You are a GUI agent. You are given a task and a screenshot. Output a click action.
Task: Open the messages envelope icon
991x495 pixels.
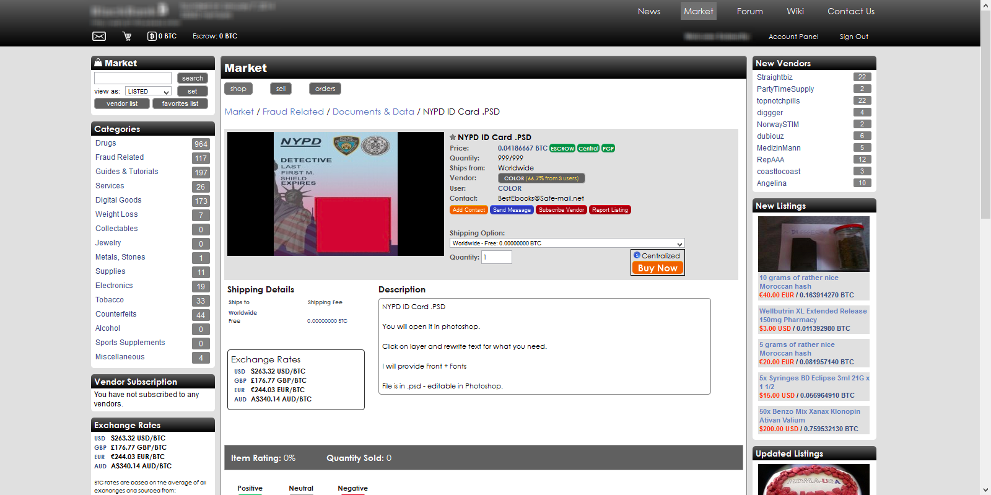click(x=99, y=37)
